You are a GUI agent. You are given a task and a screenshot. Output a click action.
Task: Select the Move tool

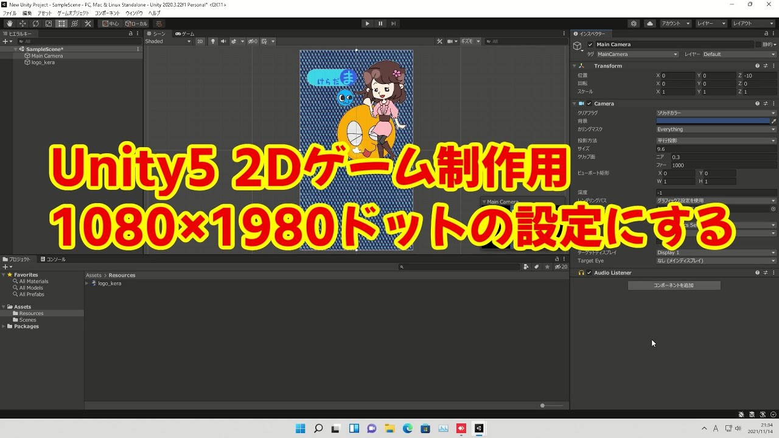23,24
